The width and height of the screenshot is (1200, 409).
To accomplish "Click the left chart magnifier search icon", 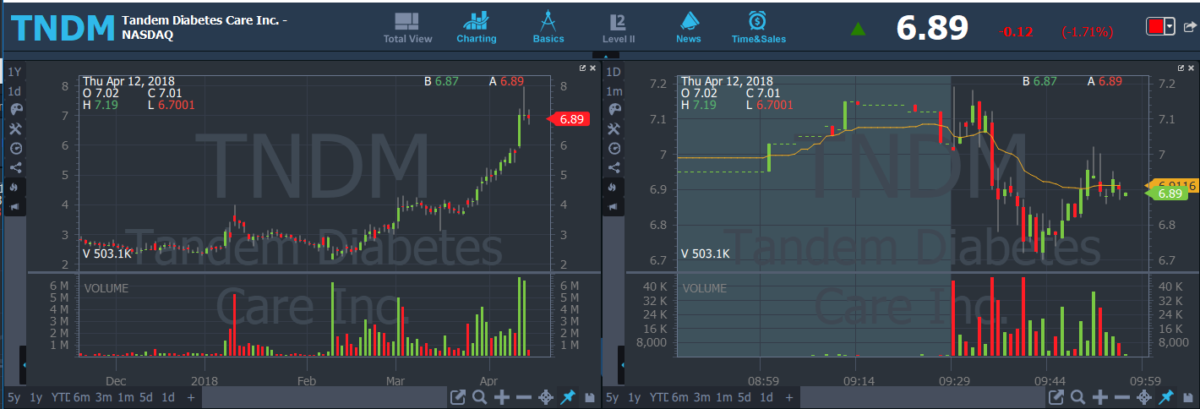I will point(479,397).
